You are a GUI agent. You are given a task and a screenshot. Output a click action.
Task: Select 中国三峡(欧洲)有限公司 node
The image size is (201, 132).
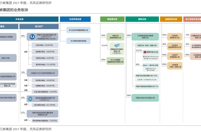(146, 45)
